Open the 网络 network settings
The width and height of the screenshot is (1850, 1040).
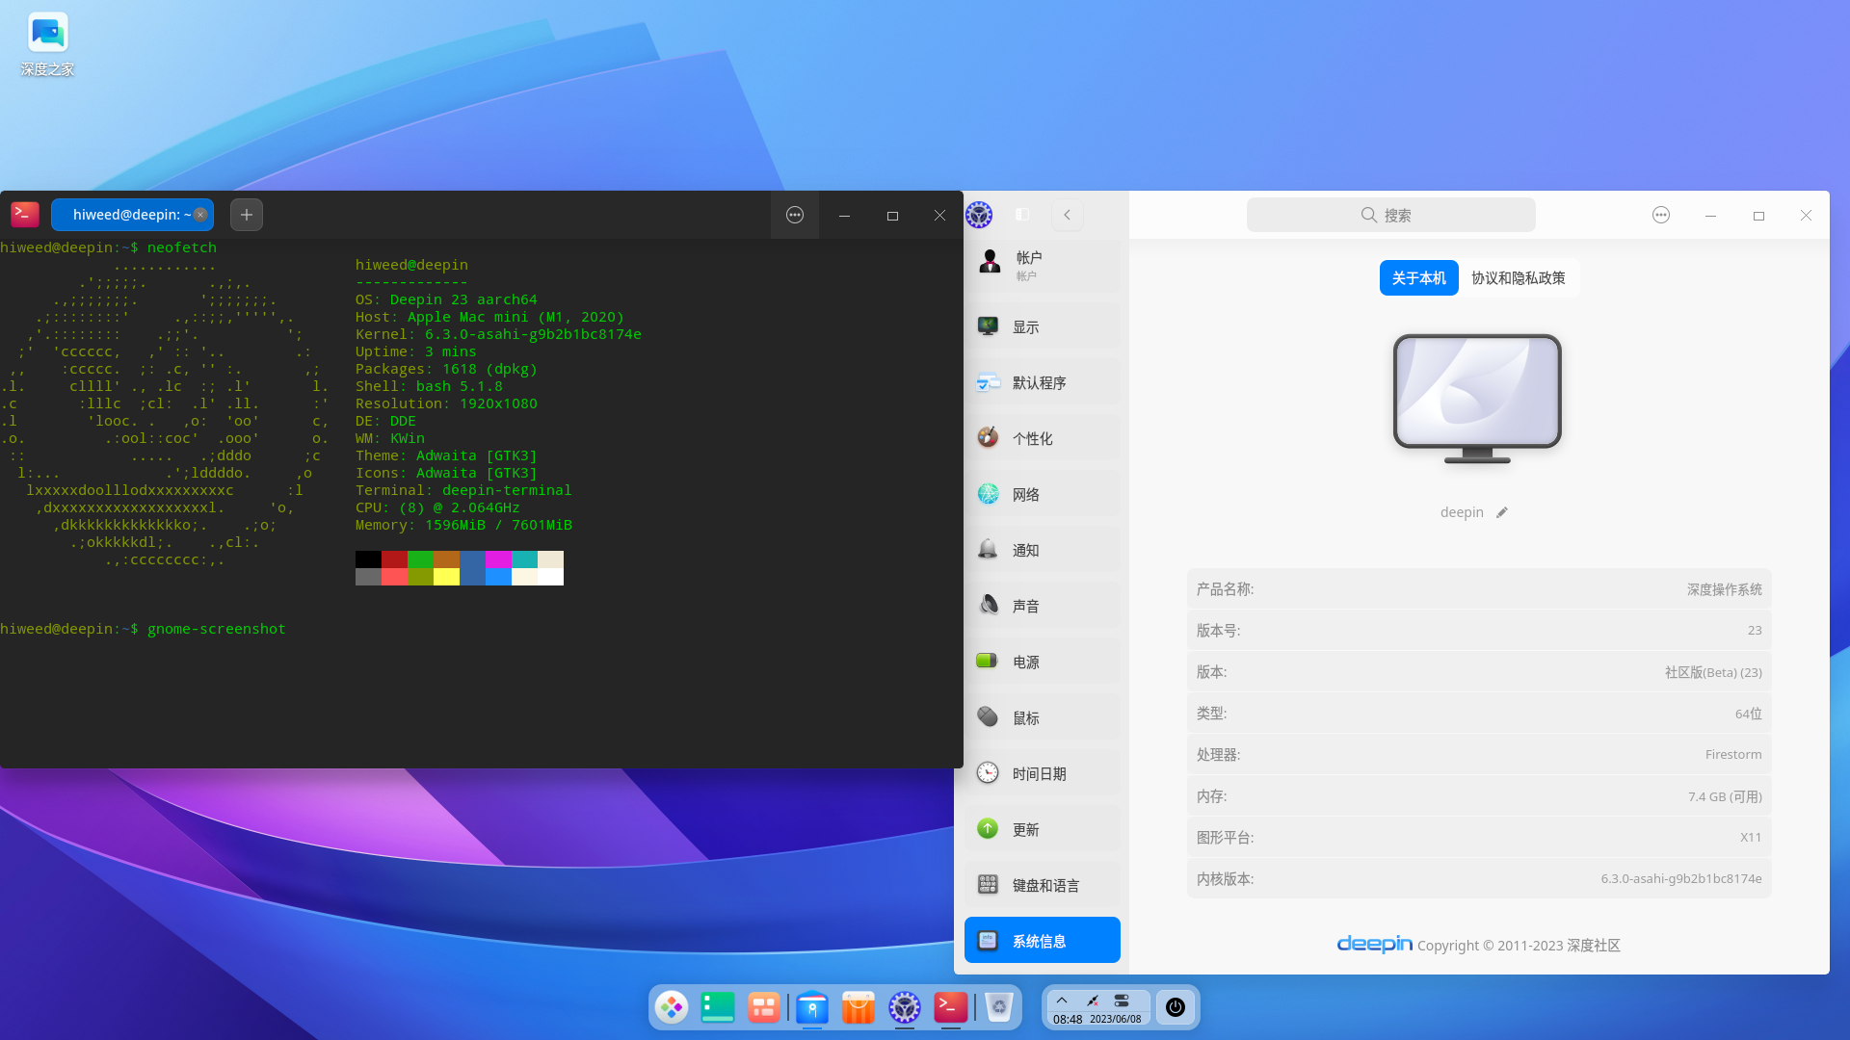[1043, 495]
